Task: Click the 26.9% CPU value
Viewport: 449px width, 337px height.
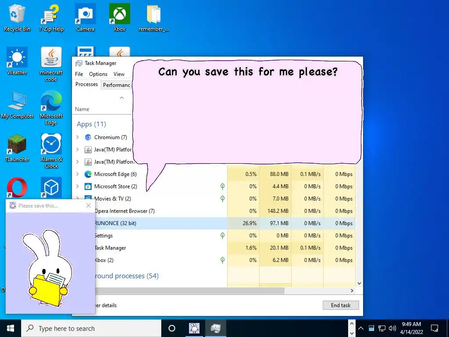Action: pyautogui.click(x=249, y=223)
